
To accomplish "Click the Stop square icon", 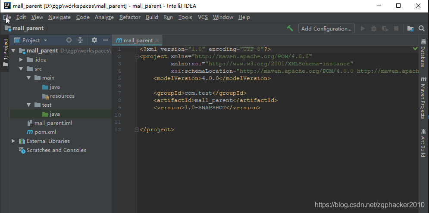I will click(x=396, y=28).
